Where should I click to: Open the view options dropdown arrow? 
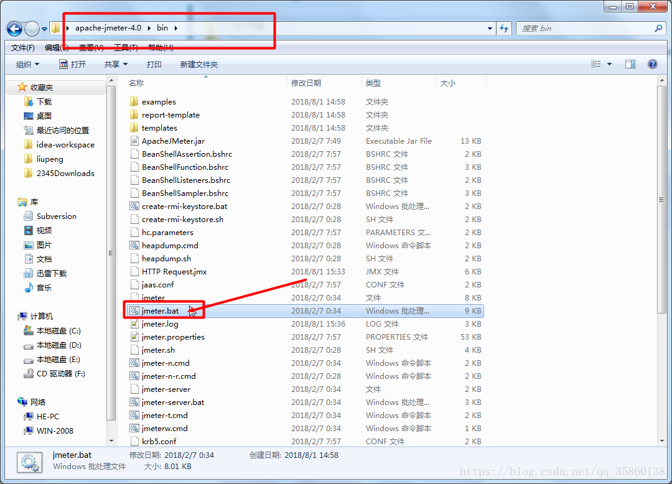pyautogui.click(x=609, y=64)
